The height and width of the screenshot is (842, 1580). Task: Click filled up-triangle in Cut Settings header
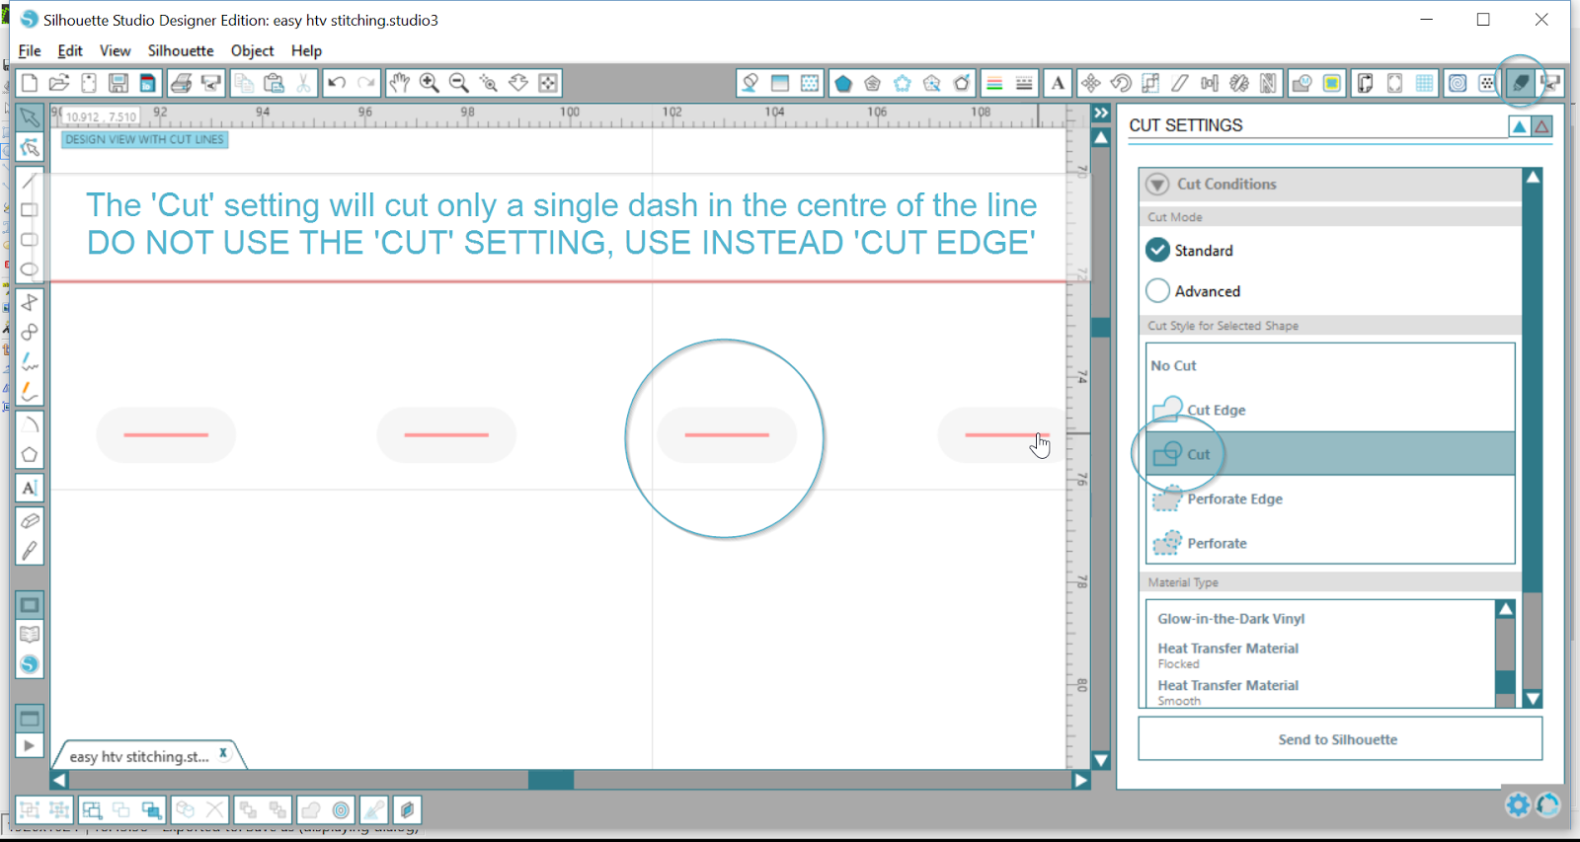[1520, 126]
